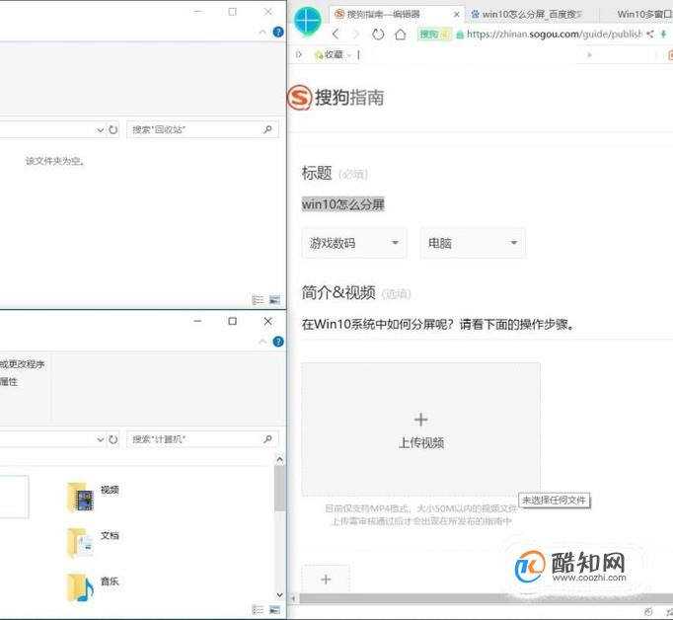Click the 搜索"计算机" search field

tap(202, 439)
